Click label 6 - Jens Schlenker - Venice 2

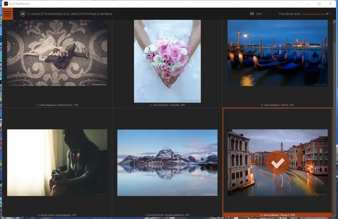(278, 215)
